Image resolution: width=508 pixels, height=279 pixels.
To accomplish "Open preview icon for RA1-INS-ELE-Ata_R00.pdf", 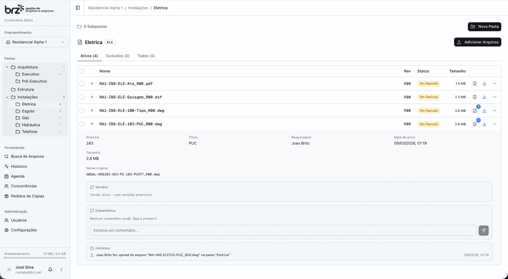I will 475,84.
